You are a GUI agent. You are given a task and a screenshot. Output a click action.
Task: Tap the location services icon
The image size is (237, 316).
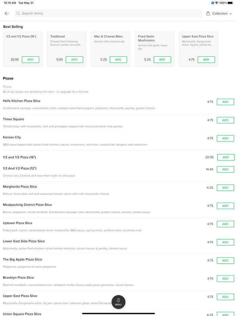[213, 3]
